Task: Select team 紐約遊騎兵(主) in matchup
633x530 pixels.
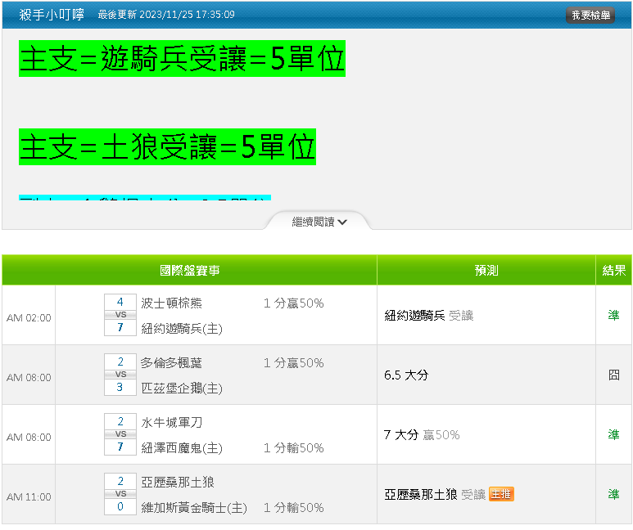Action: tap(182, 329)
